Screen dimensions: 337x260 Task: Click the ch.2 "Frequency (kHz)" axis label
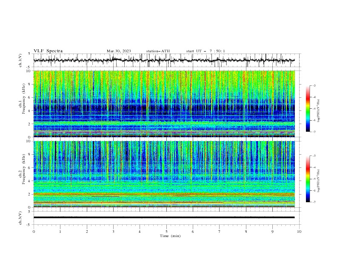(x=24, y=169)
